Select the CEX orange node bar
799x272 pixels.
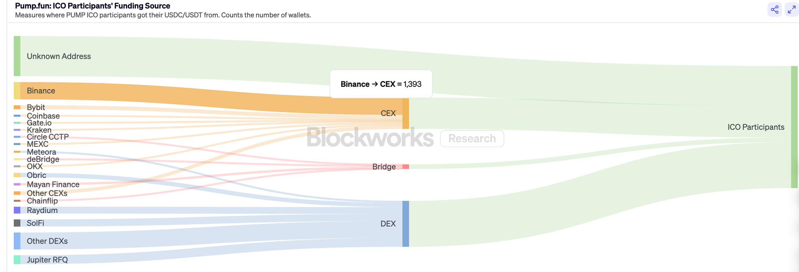406,113
